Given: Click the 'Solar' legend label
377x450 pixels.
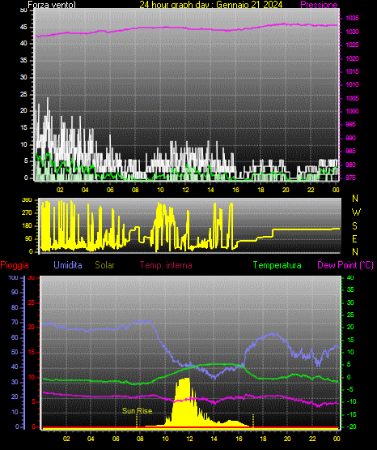Looking at the screenshot, I should pos(104,265).
